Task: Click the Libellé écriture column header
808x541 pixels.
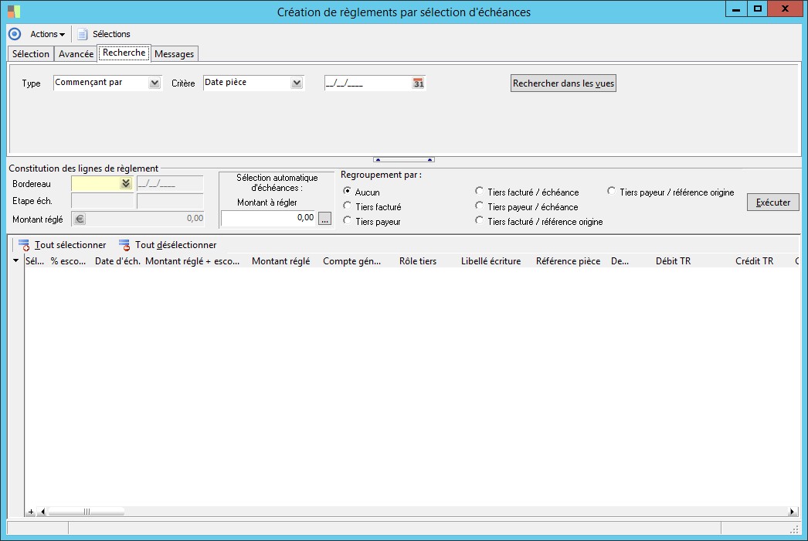Action: point(491,261)
